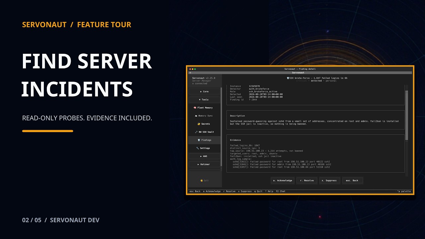Click the 'Evidence' section heading

235,140
